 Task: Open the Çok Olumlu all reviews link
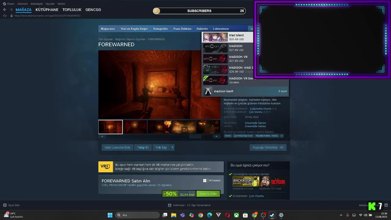(256, 112)
